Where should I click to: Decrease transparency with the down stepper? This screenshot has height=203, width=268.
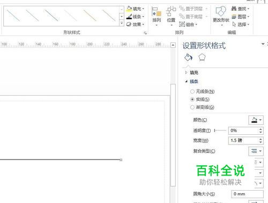click(260, 133)
